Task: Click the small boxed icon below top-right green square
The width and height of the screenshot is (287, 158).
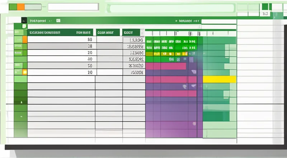Action: point(266,14)
